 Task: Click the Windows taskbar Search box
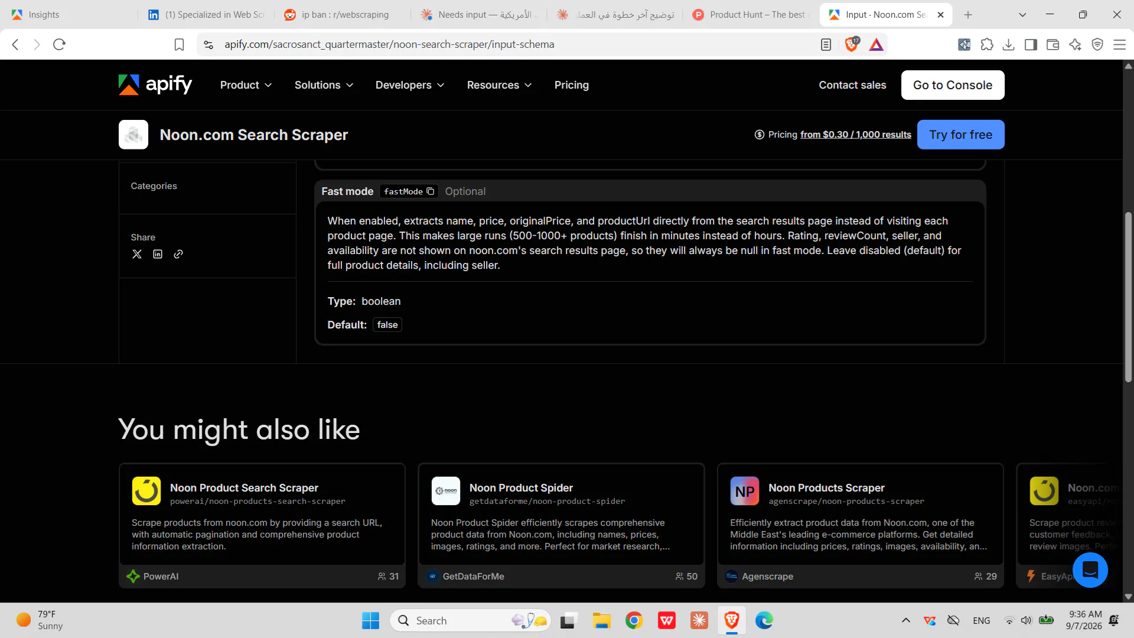[471, 620]
